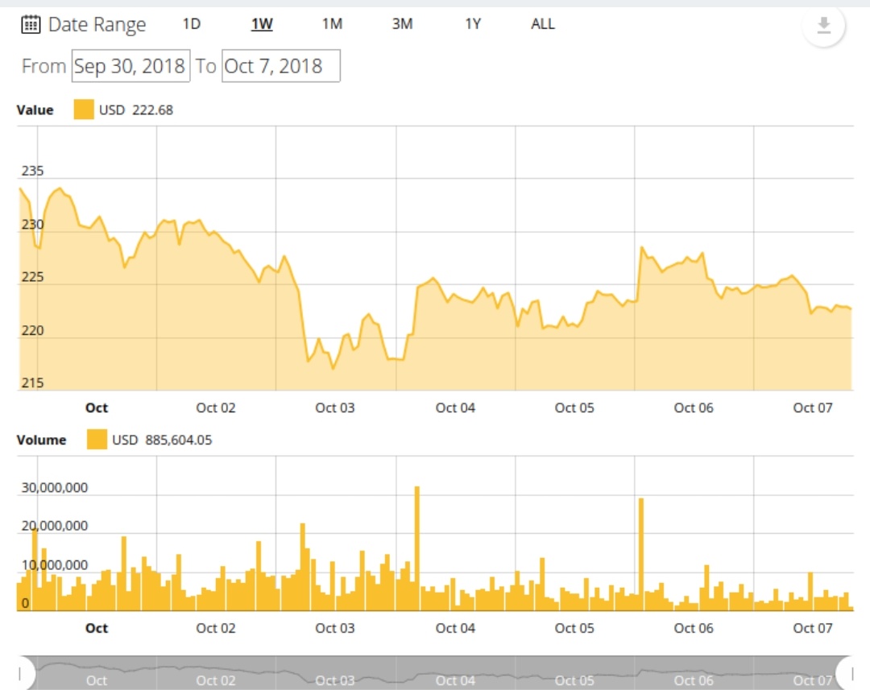The height and width of the screenshot is (690, 870).
Task: Click the Volume legend color swatch
Action: click(x=97, y=440)
